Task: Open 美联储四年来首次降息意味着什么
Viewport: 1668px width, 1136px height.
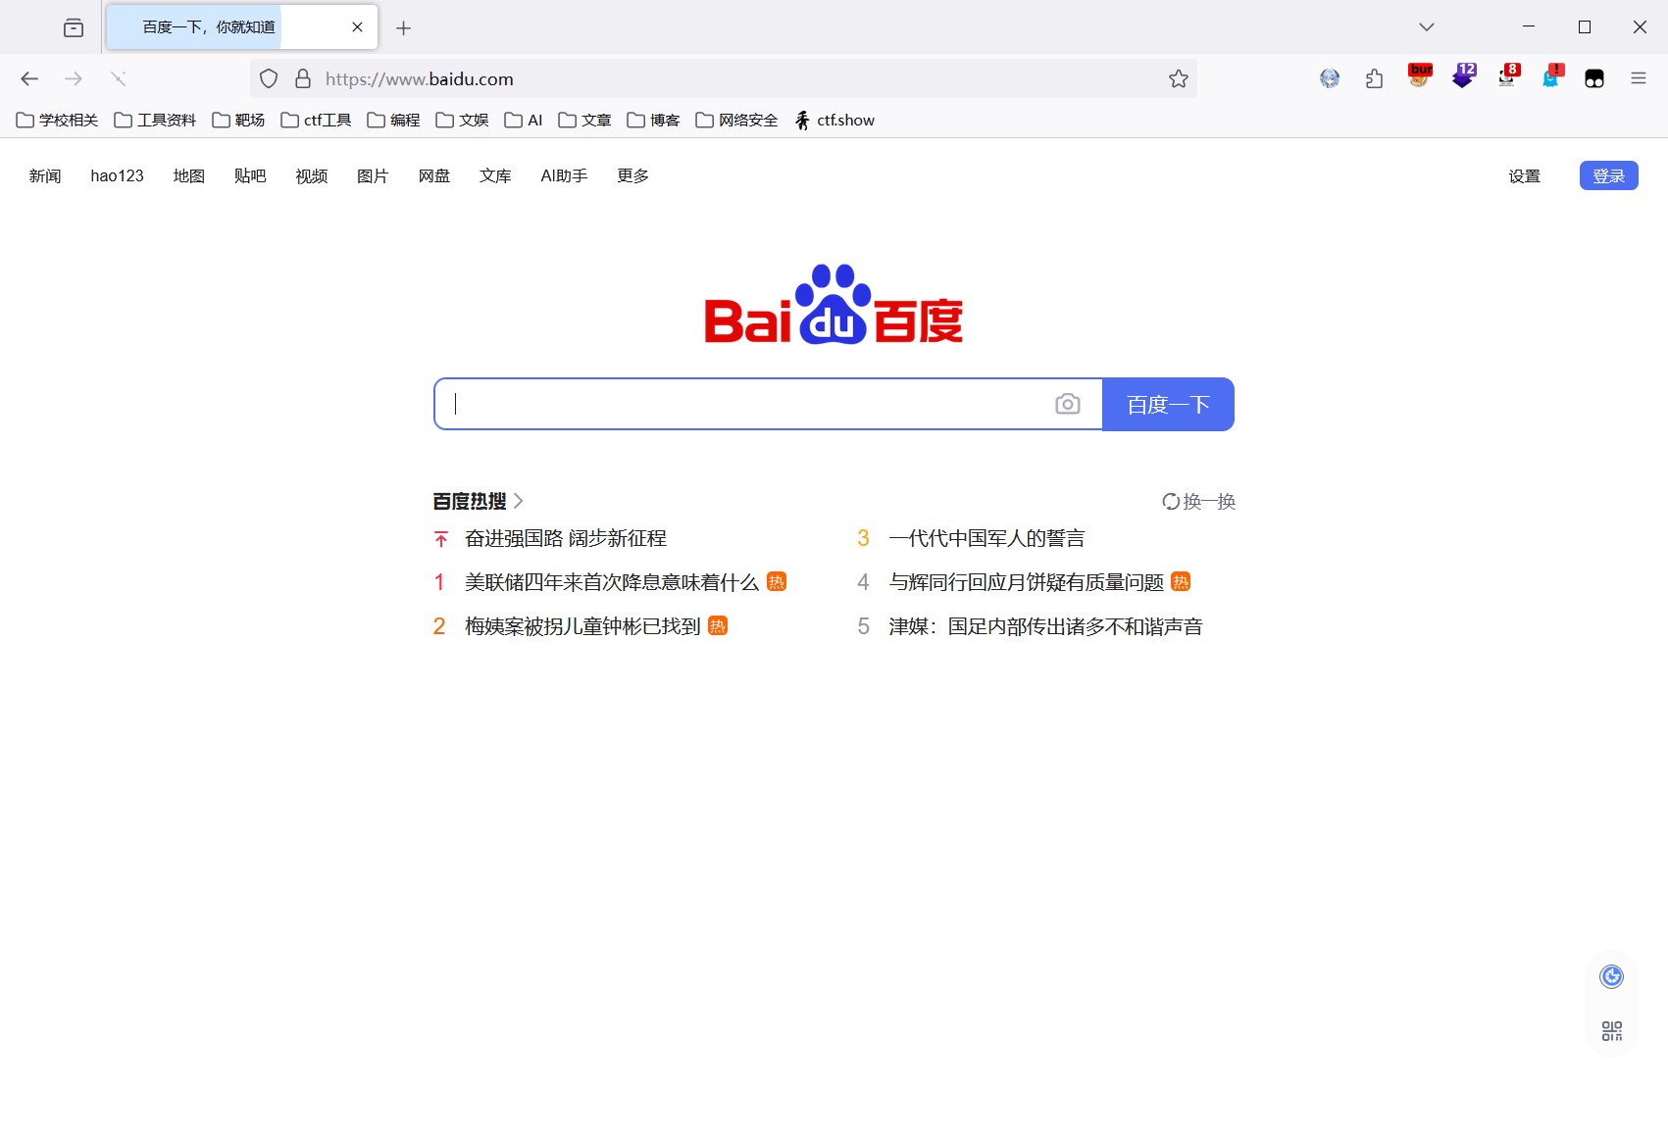Action: (612, 582)
